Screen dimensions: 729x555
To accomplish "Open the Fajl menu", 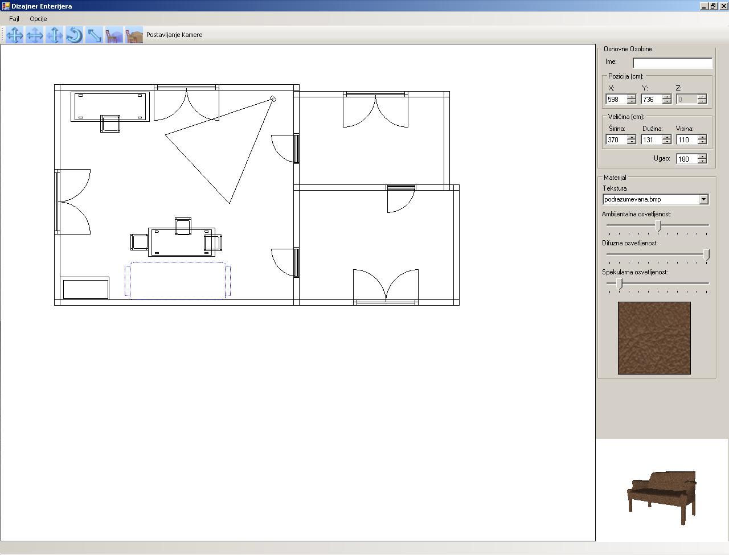I will pos(14,19).
